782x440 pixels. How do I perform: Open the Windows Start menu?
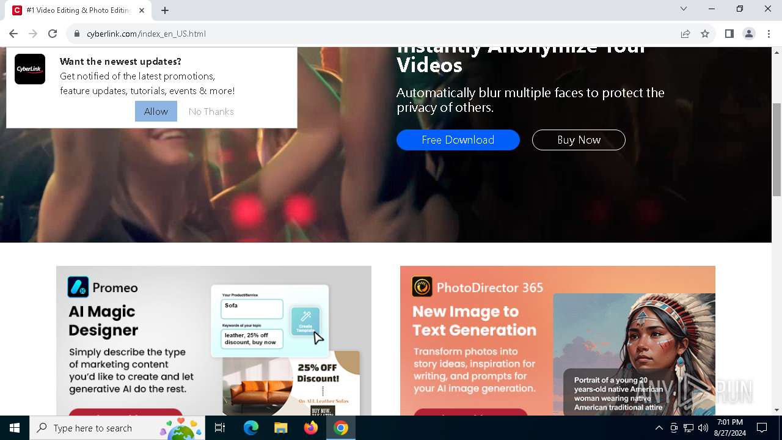[x=15, y=428]
